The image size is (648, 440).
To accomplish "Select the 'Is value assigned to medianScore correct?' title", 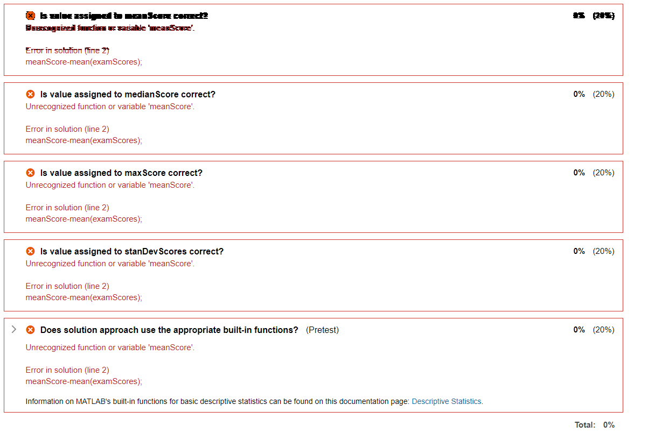I will pos(128,94).
